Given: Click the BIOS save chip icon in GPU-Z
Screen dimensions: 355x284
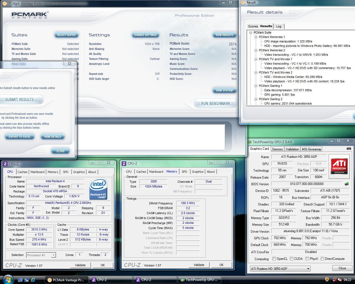Looking at the screenshot, I should 346,184.
